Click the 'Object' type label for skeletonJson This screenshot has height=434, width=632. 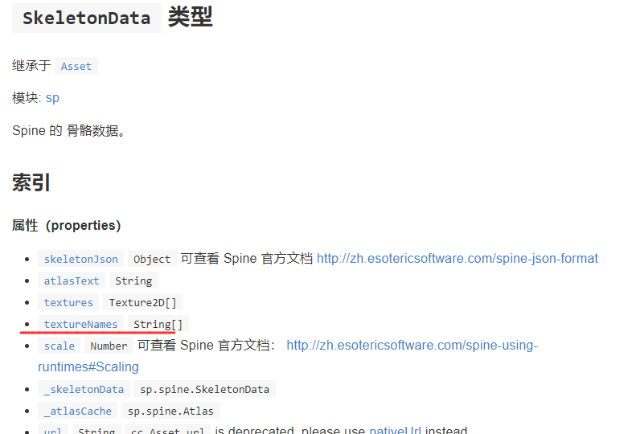152,259
